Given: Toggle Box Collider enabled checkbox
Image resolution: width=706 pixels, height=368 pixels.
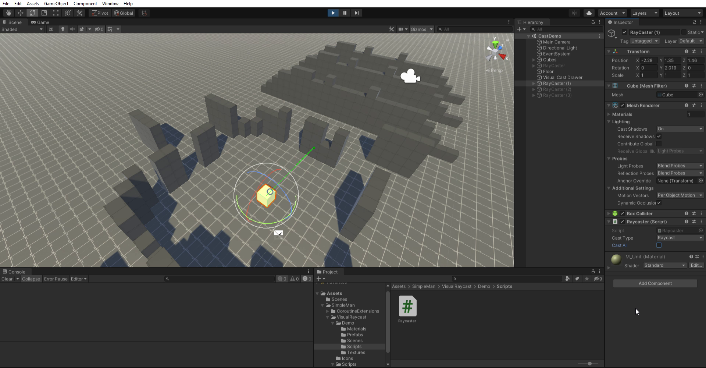Looking at the screenshot, I should click(622, 213).
